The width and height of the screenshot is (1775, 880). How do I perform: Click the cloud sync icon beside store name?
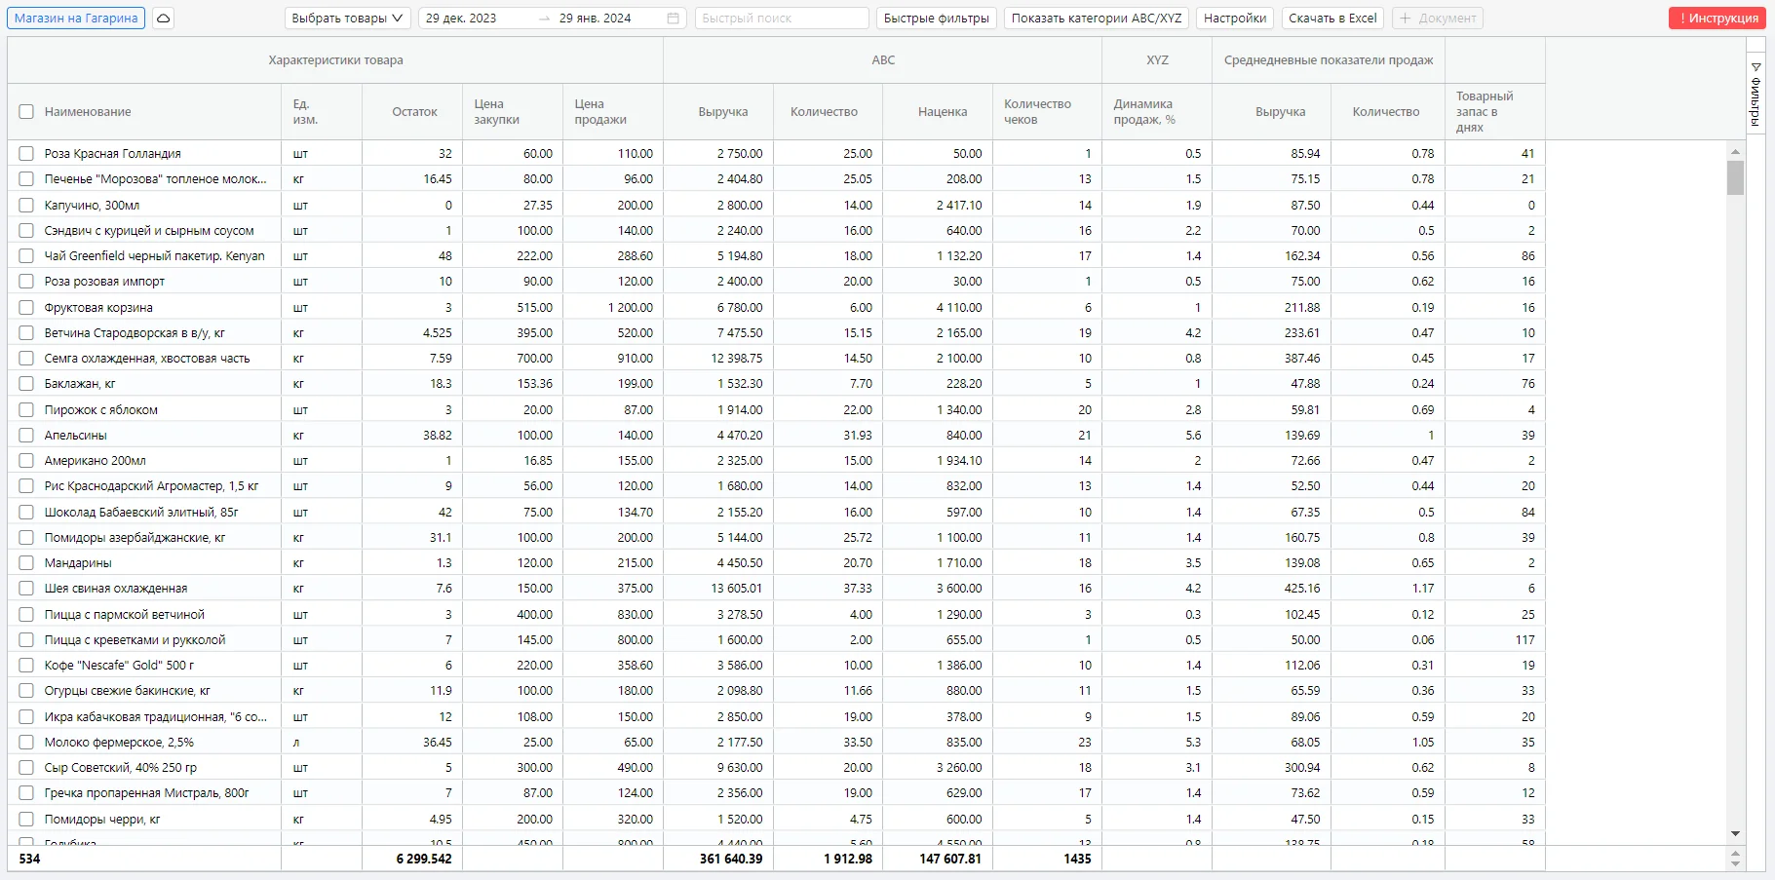click(x=164, y=19)
